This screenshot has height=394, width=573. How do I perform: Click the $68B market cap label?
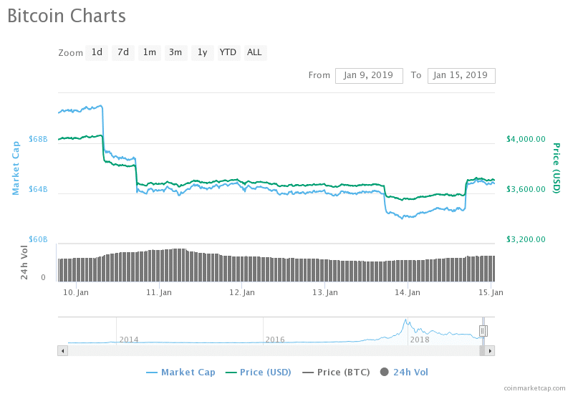[39, 139]
